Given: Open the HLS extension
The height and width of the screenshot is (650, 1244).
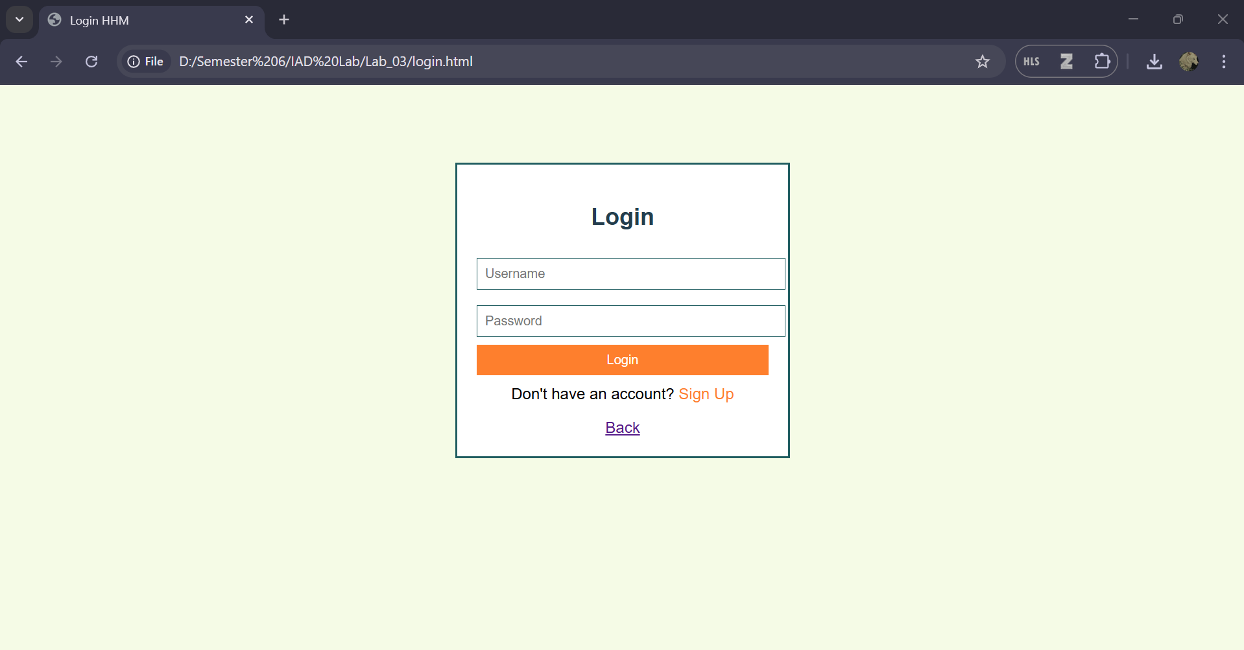Looking at the screenshot, I should [x=1031, y=62].
